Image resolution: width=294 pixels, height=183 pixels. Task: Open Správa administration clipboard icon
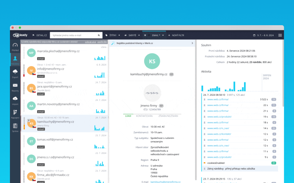tap(15, 127)
